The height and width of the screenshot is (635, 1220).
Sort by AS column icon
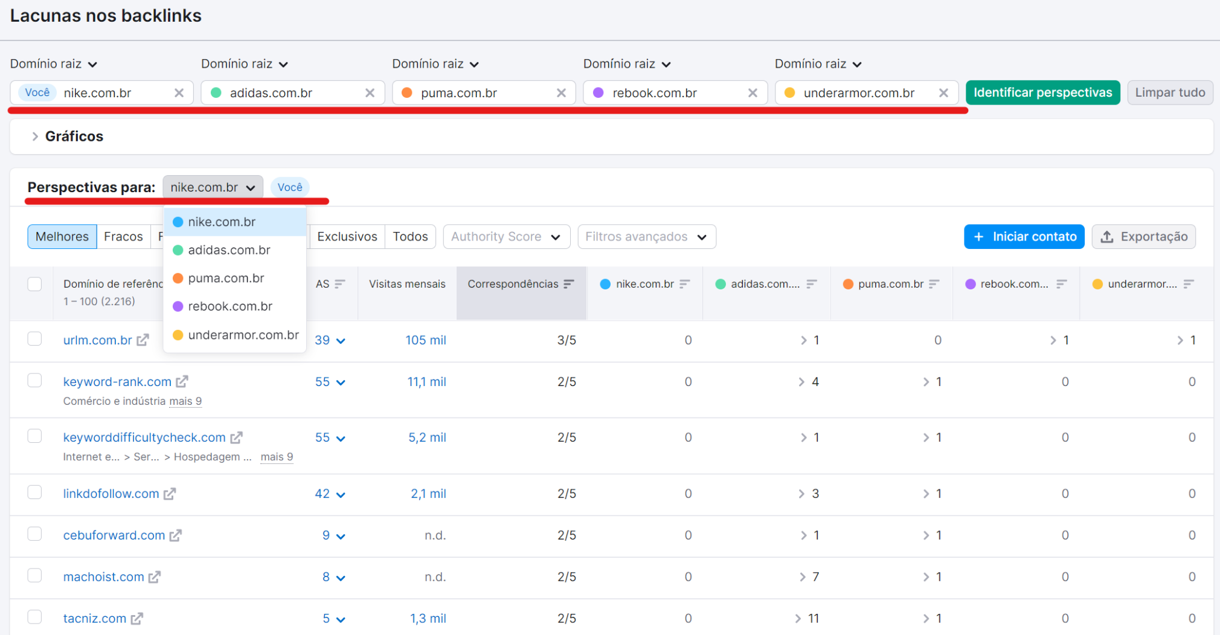coord(340,284)
